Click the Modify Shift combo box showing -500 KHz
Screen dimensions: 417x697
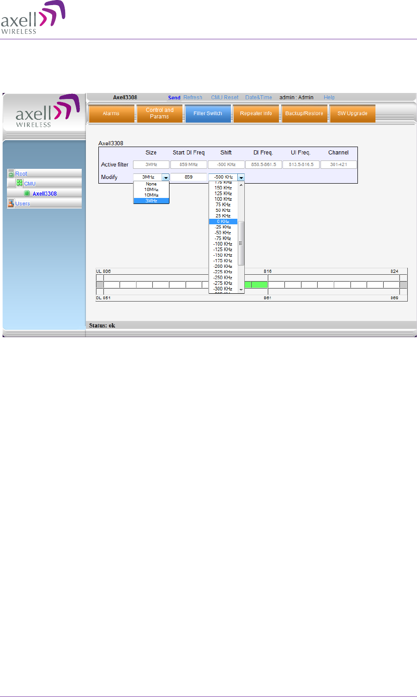(x=226, y=177)
